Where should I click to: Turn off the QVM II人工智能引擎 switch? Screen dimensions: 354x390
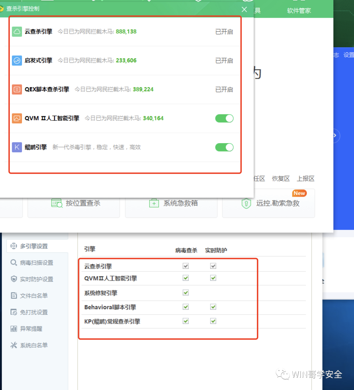224,119
